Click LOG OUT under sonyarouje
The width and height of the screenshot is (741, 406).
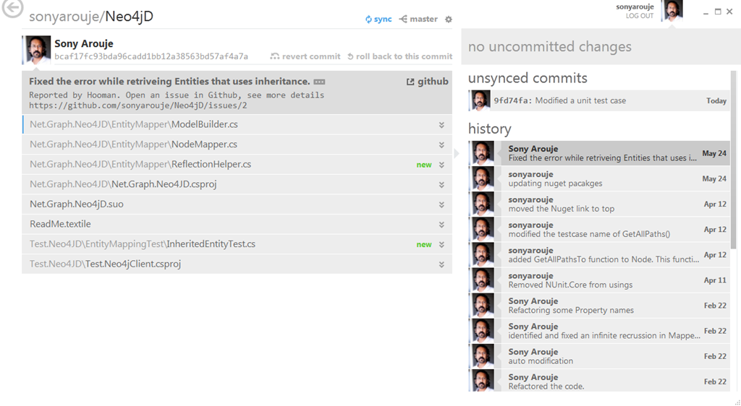click(x=639, y=16)
